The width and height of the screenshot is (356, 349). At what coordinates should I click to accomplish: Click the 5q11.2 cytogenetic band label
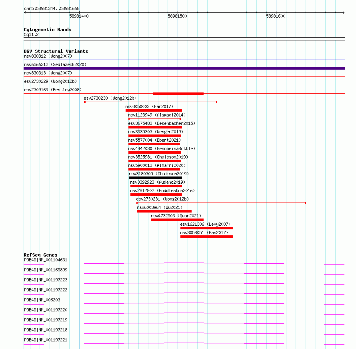[x=31, y=34]
